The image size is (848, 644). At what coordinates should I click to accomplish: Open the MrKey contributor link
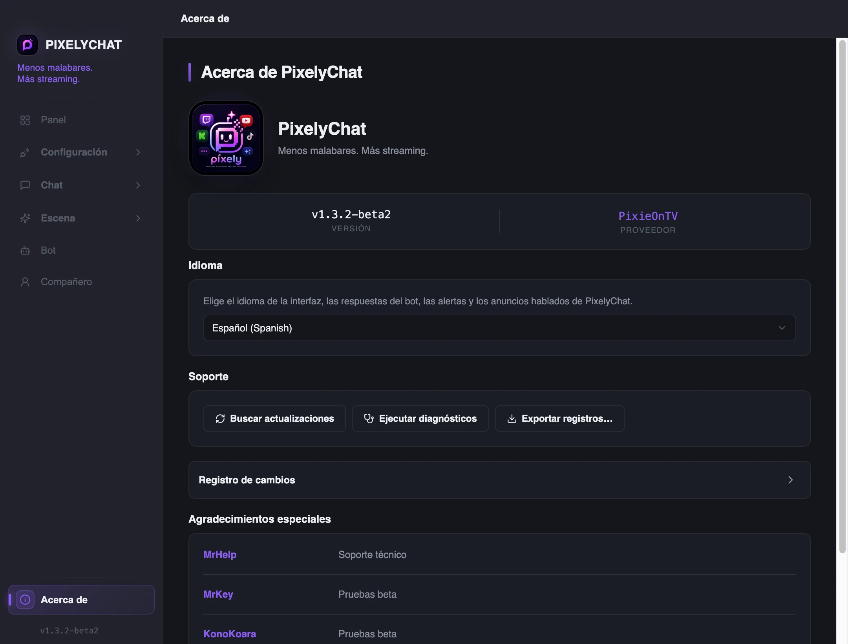218,594
